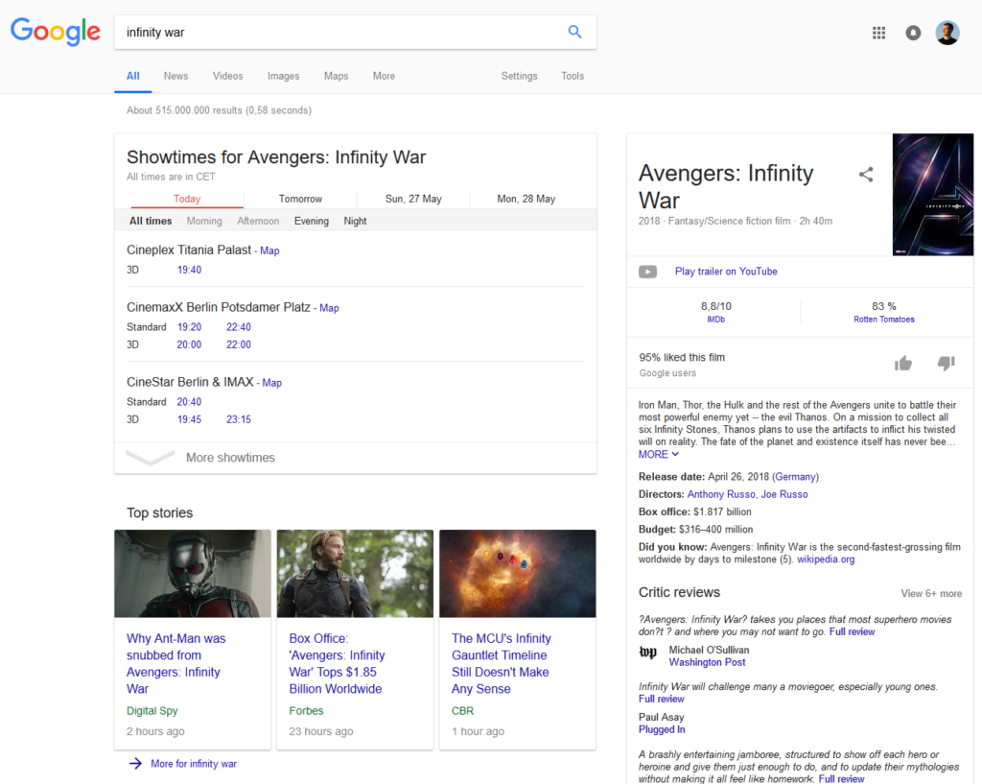Select the Tomorrow showtimes tab
Screen dimensions: 982x784
click(299, 199)
